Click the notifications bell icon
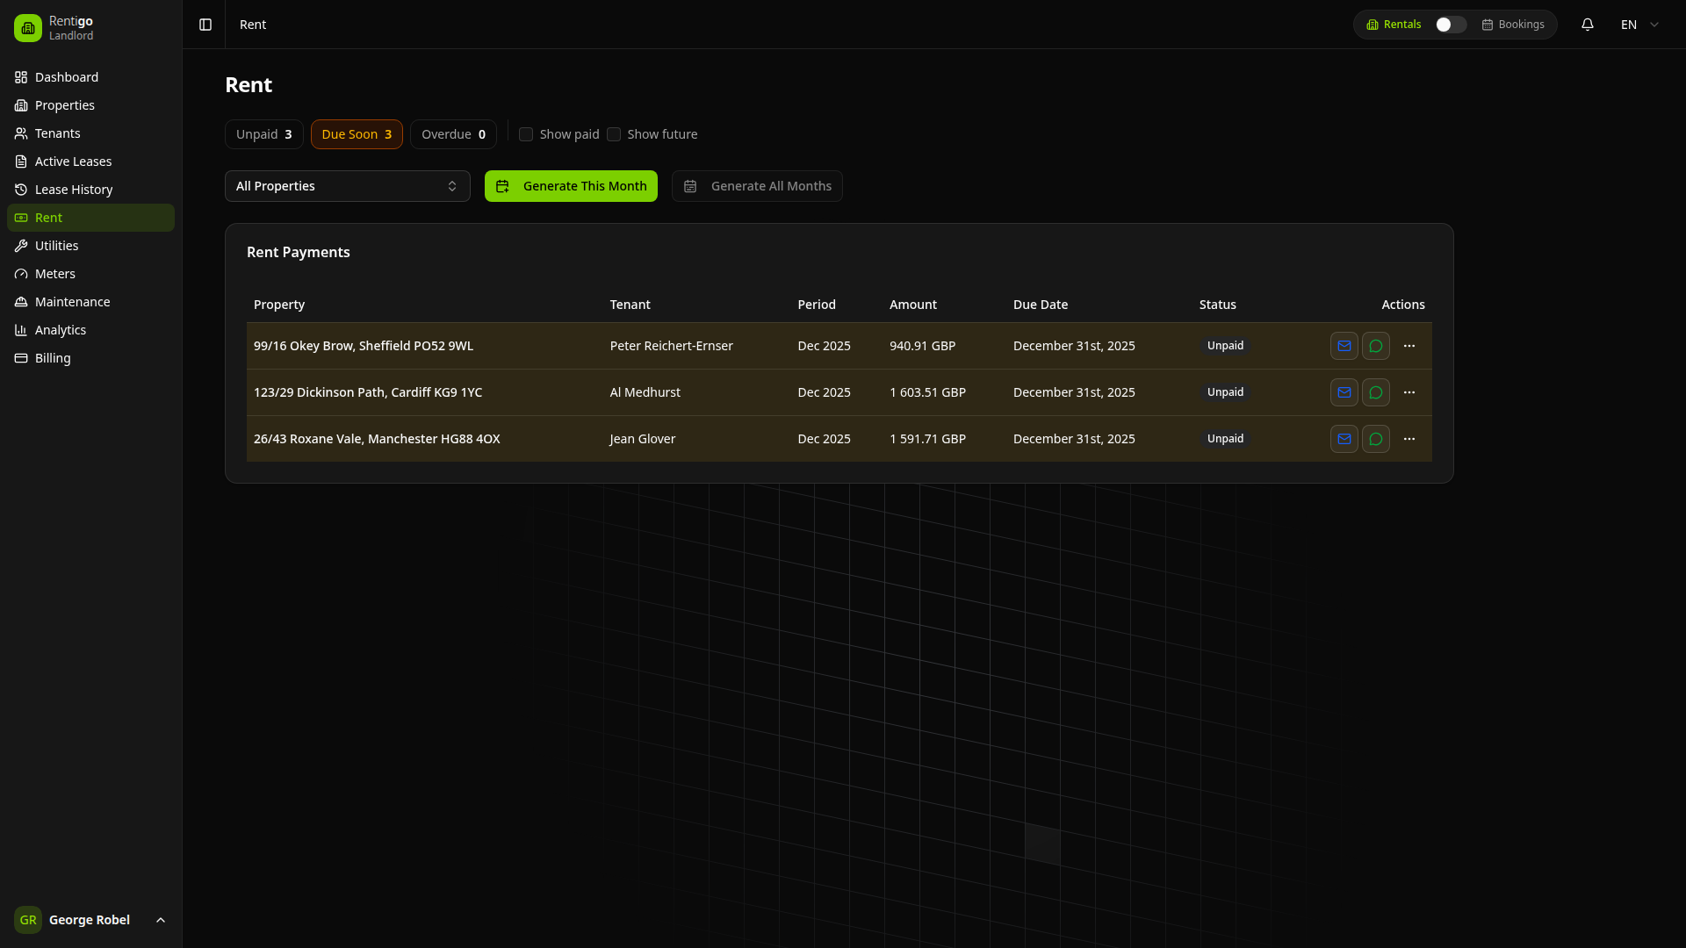 [x=1587, y=25]
